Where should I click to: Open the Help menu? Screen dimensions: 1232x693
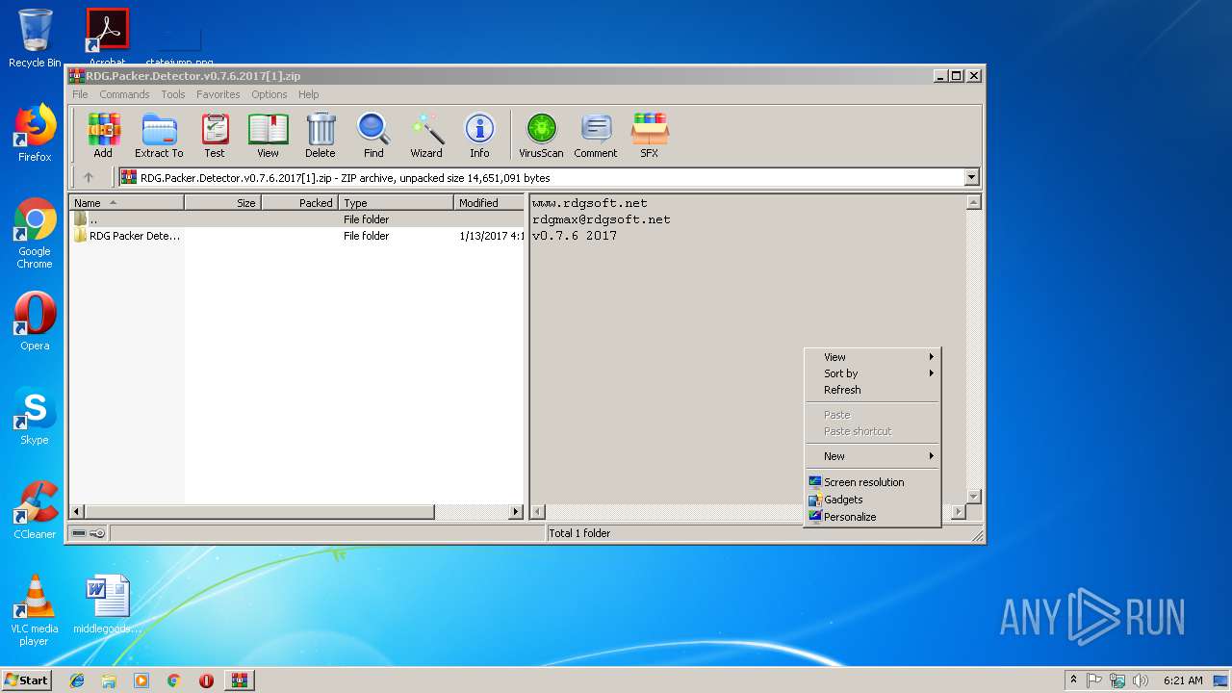tap(308, 94)
